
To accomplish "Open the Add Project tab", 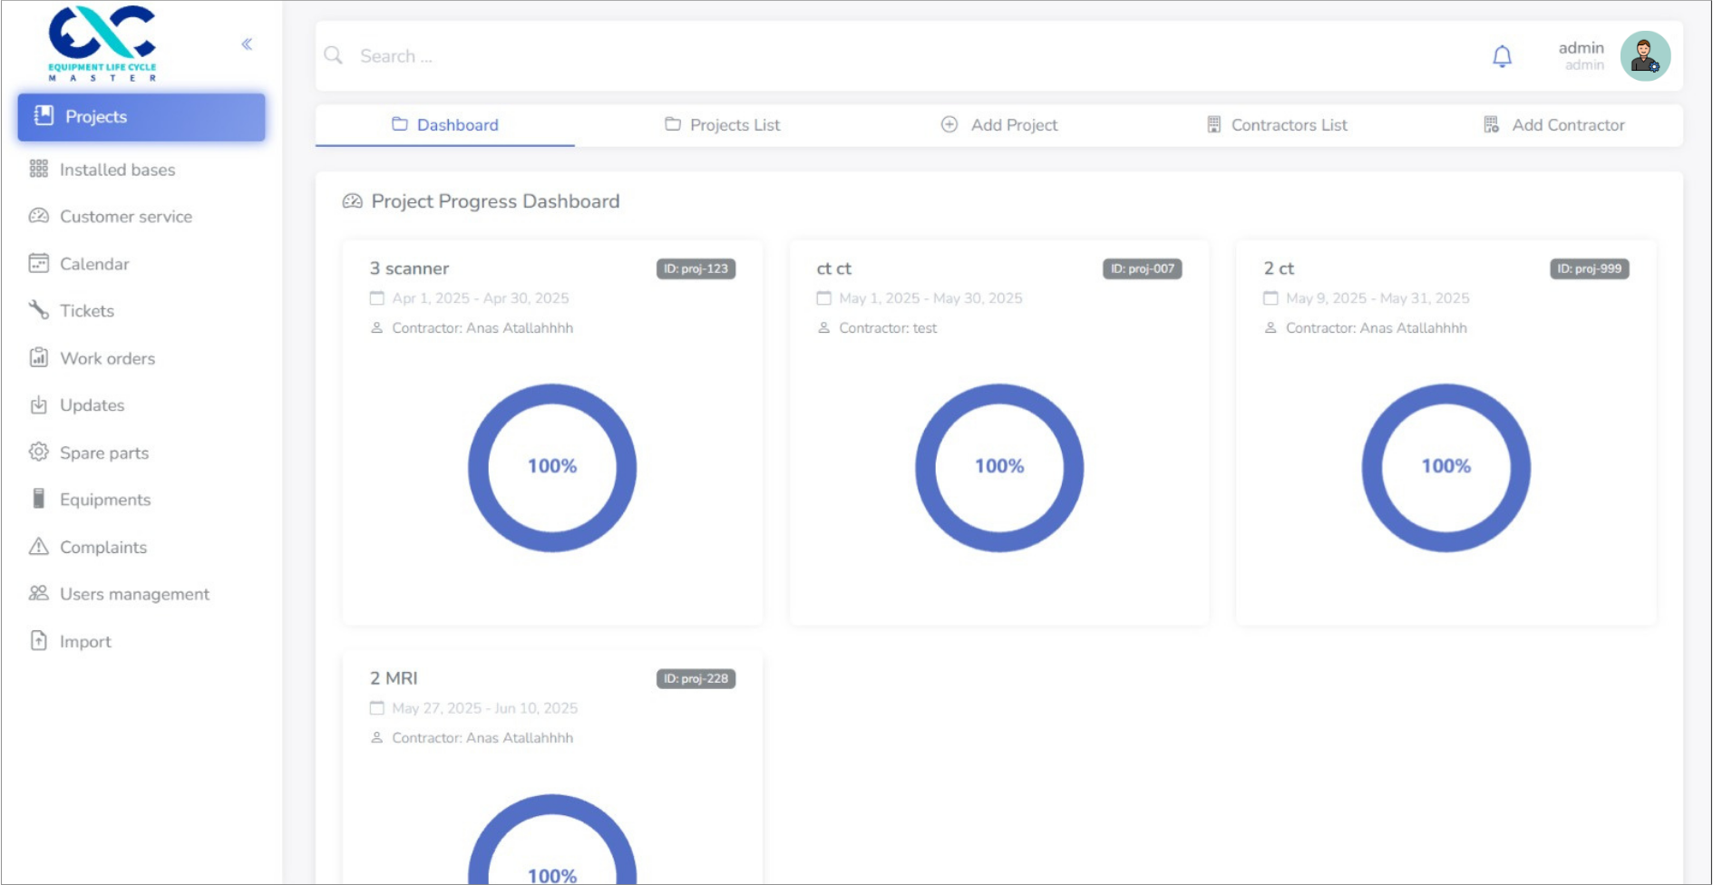I will 999,125.
